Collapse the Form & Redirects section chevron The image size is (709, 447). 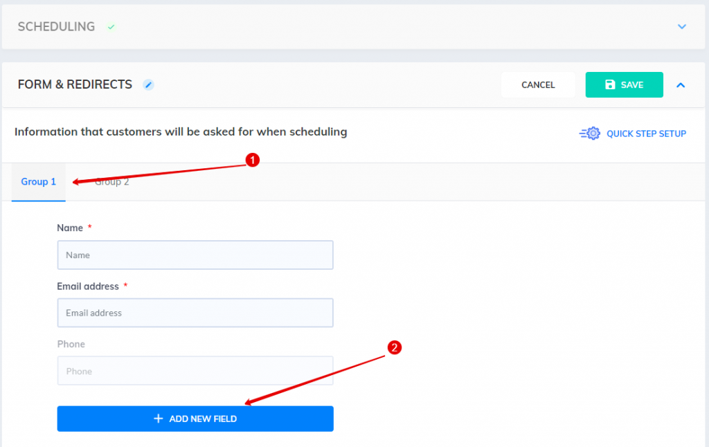tap(681, 85)
